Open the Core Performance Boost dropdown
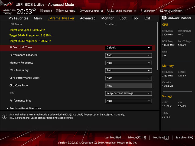Image resolution: width=195 pixels, height=146 pixels. click(x=128, y=78)
